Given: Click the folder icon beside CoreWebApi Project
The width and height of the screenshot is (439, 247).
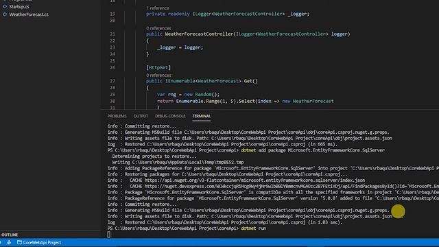Looking at the screenshot, I should [19, 242].
